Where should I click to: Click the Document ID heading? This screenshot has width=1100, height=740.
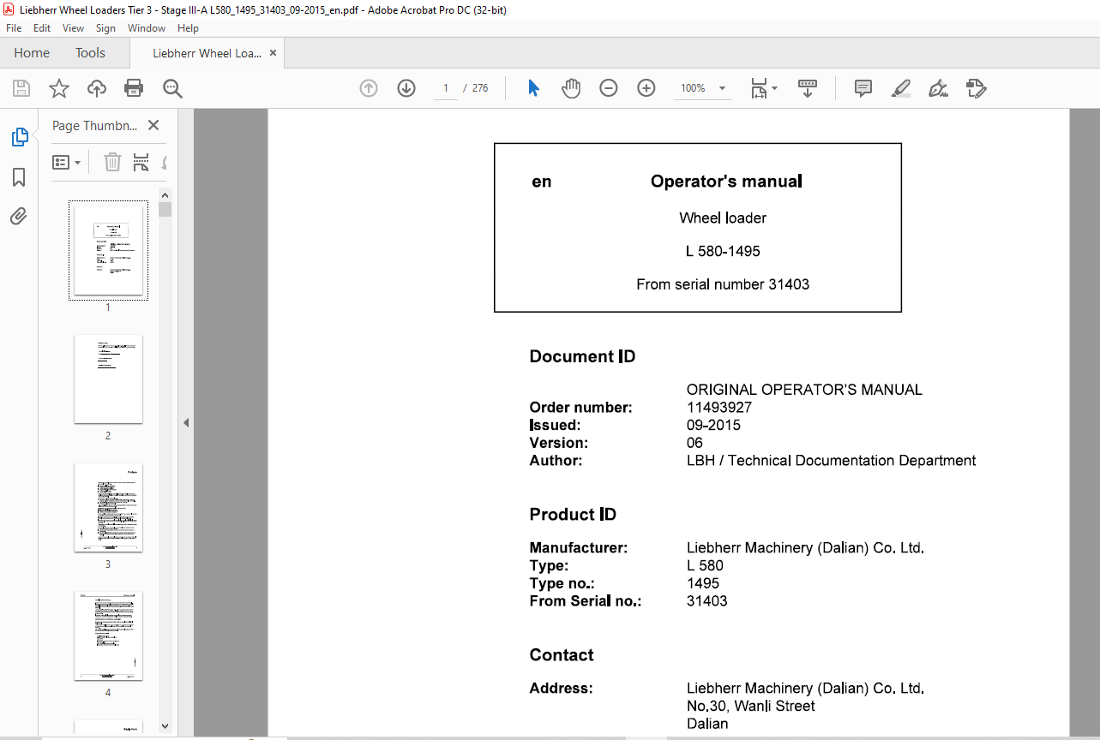582,356
